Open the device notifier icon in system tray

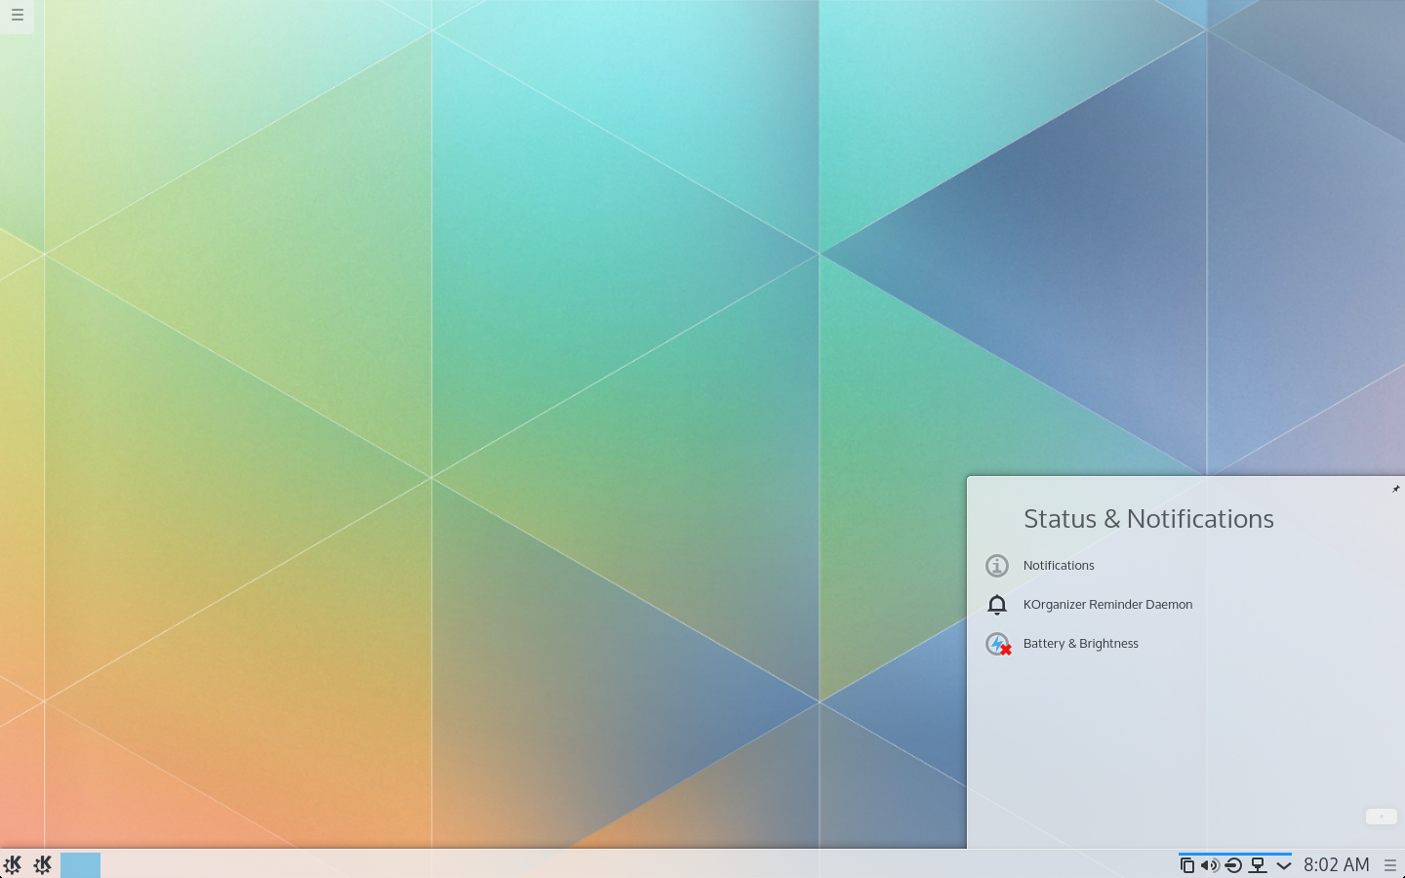click(x=1260, y=864)
